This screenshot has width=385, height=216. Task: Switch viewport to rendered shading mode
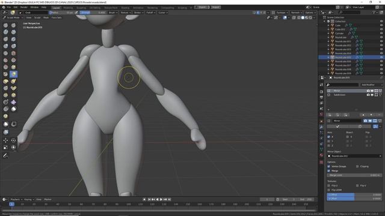(310, 17)
